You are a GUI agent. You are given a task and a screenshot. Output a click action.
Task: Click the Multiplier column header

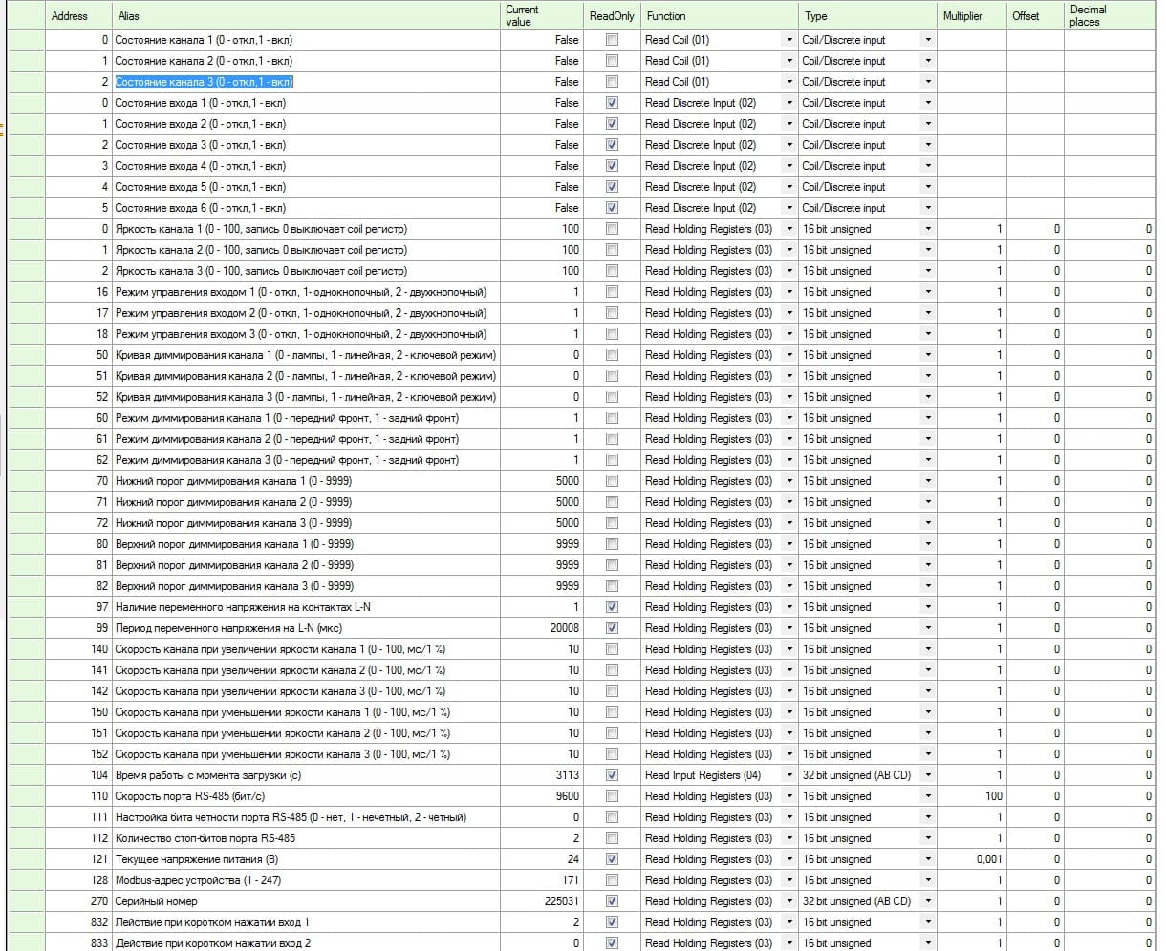click(x=971, y=16)
